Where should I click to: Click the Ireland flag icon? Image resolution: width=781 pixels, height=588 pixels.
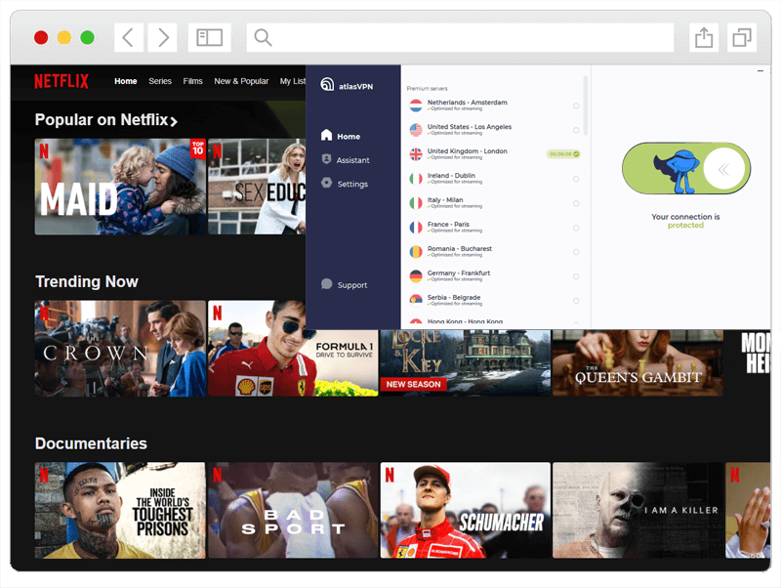click(416, 179)
